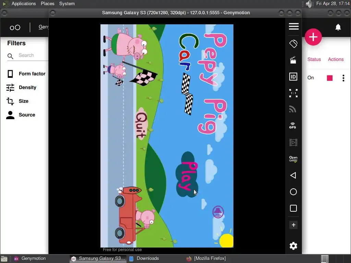Viewport: 351px width, 263px height.
Task: Open the Genymotion hamburger menu
Action: [293, 26]
